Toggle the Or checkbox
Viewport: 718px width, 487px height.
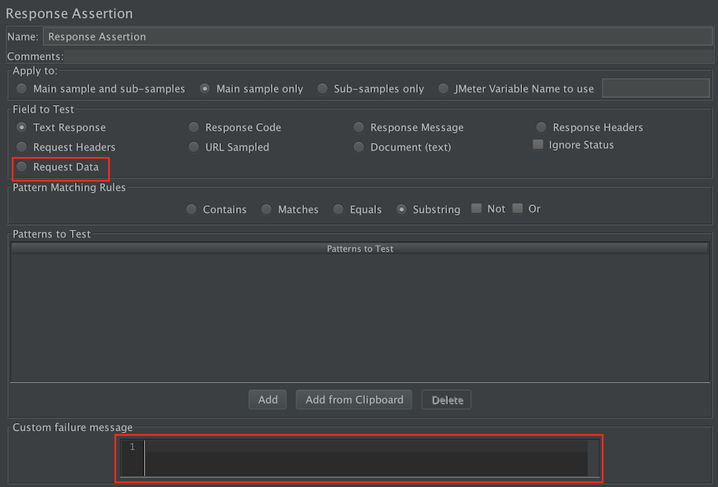pos(518,209)
